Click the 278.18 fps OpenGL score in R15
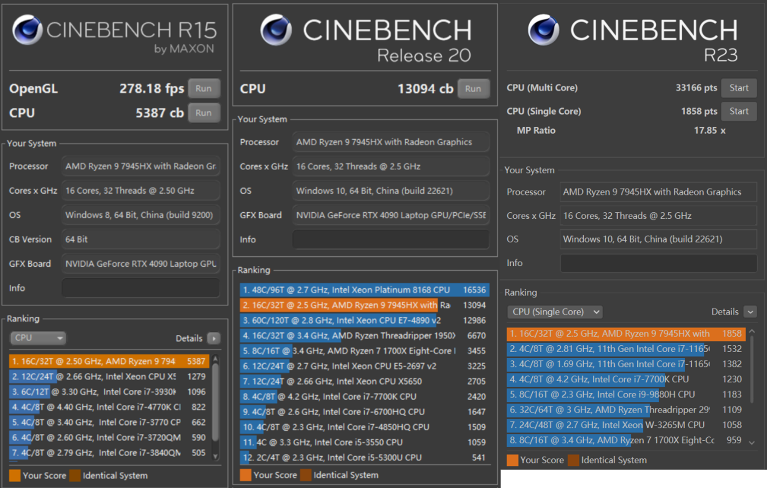The width and height of the screenshot is (767, 488). tap(152, 88)
